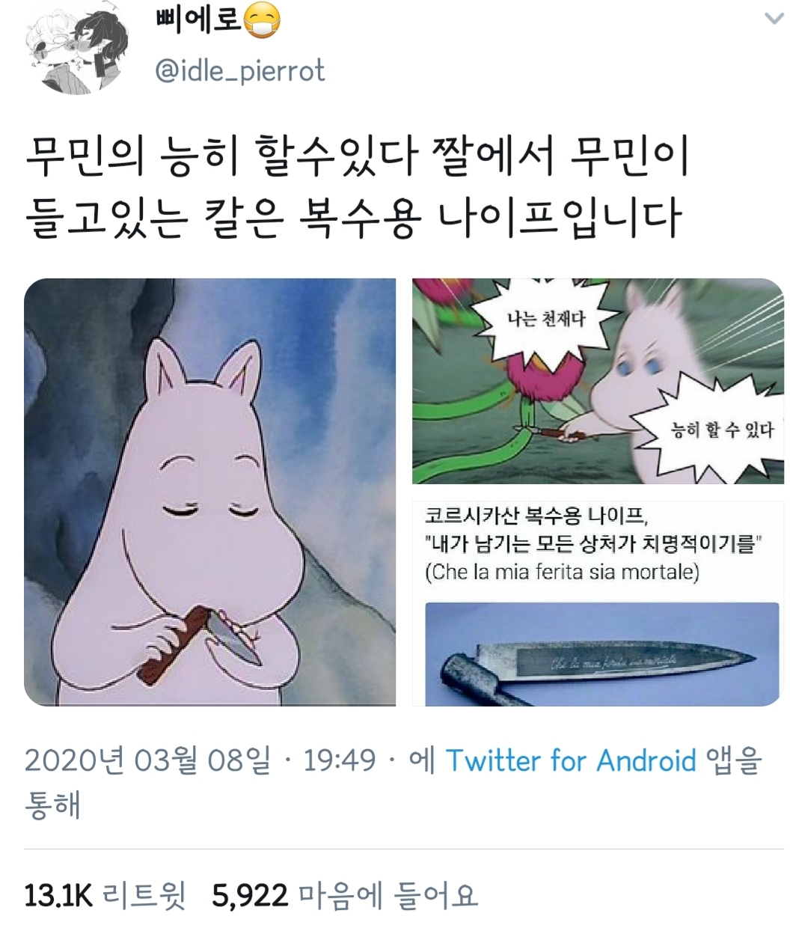Select the tweet timestamp 19:49
Screen dimensions: 790x934
pyautogui.click(x=339, y=761)
